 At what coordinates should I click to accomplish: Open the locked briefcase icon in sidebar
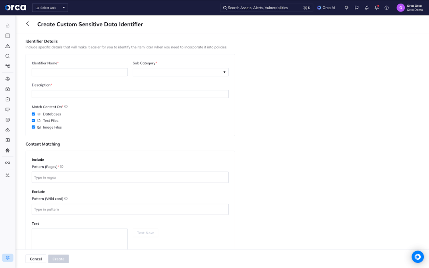(x=8, y=89)
